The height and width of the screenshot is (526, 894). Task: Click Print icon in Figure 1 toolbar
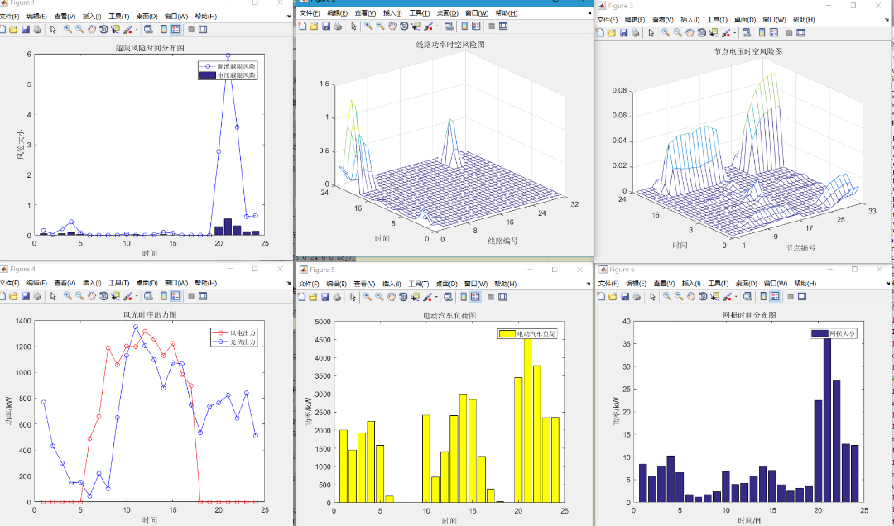coord(37,29)
